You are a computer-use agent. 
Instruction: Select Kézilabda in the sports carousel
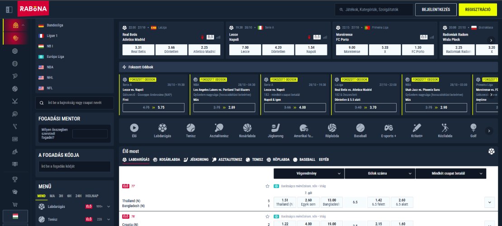pos(445,131)
